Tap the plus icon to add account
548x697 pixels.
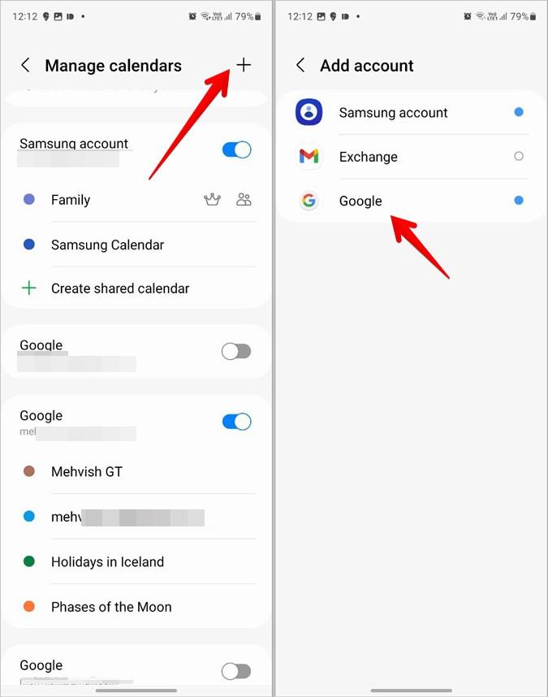244,65
